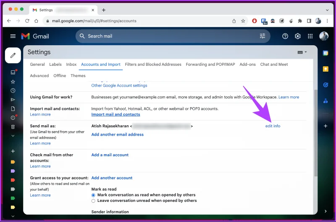The height and width of the screenshot is (222, 336).
Task: Open Trash bin icon in sidebar
Action: (x=13, y=126)
